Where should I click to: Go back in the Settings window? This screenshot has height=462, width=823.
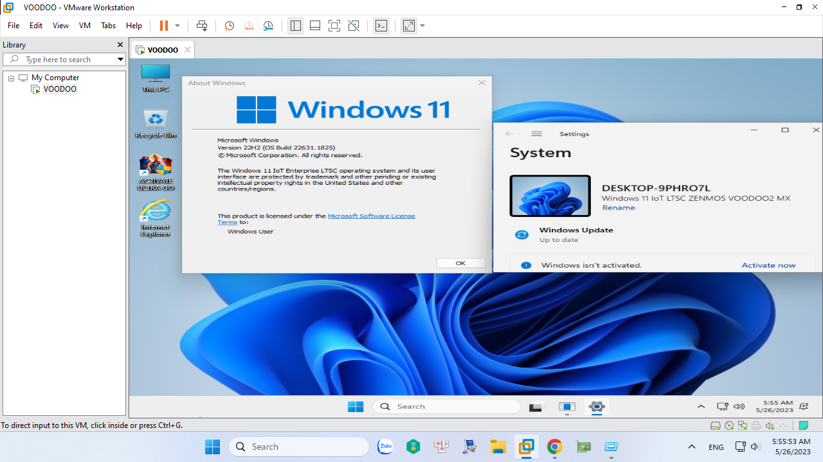(x=509, y=133)
